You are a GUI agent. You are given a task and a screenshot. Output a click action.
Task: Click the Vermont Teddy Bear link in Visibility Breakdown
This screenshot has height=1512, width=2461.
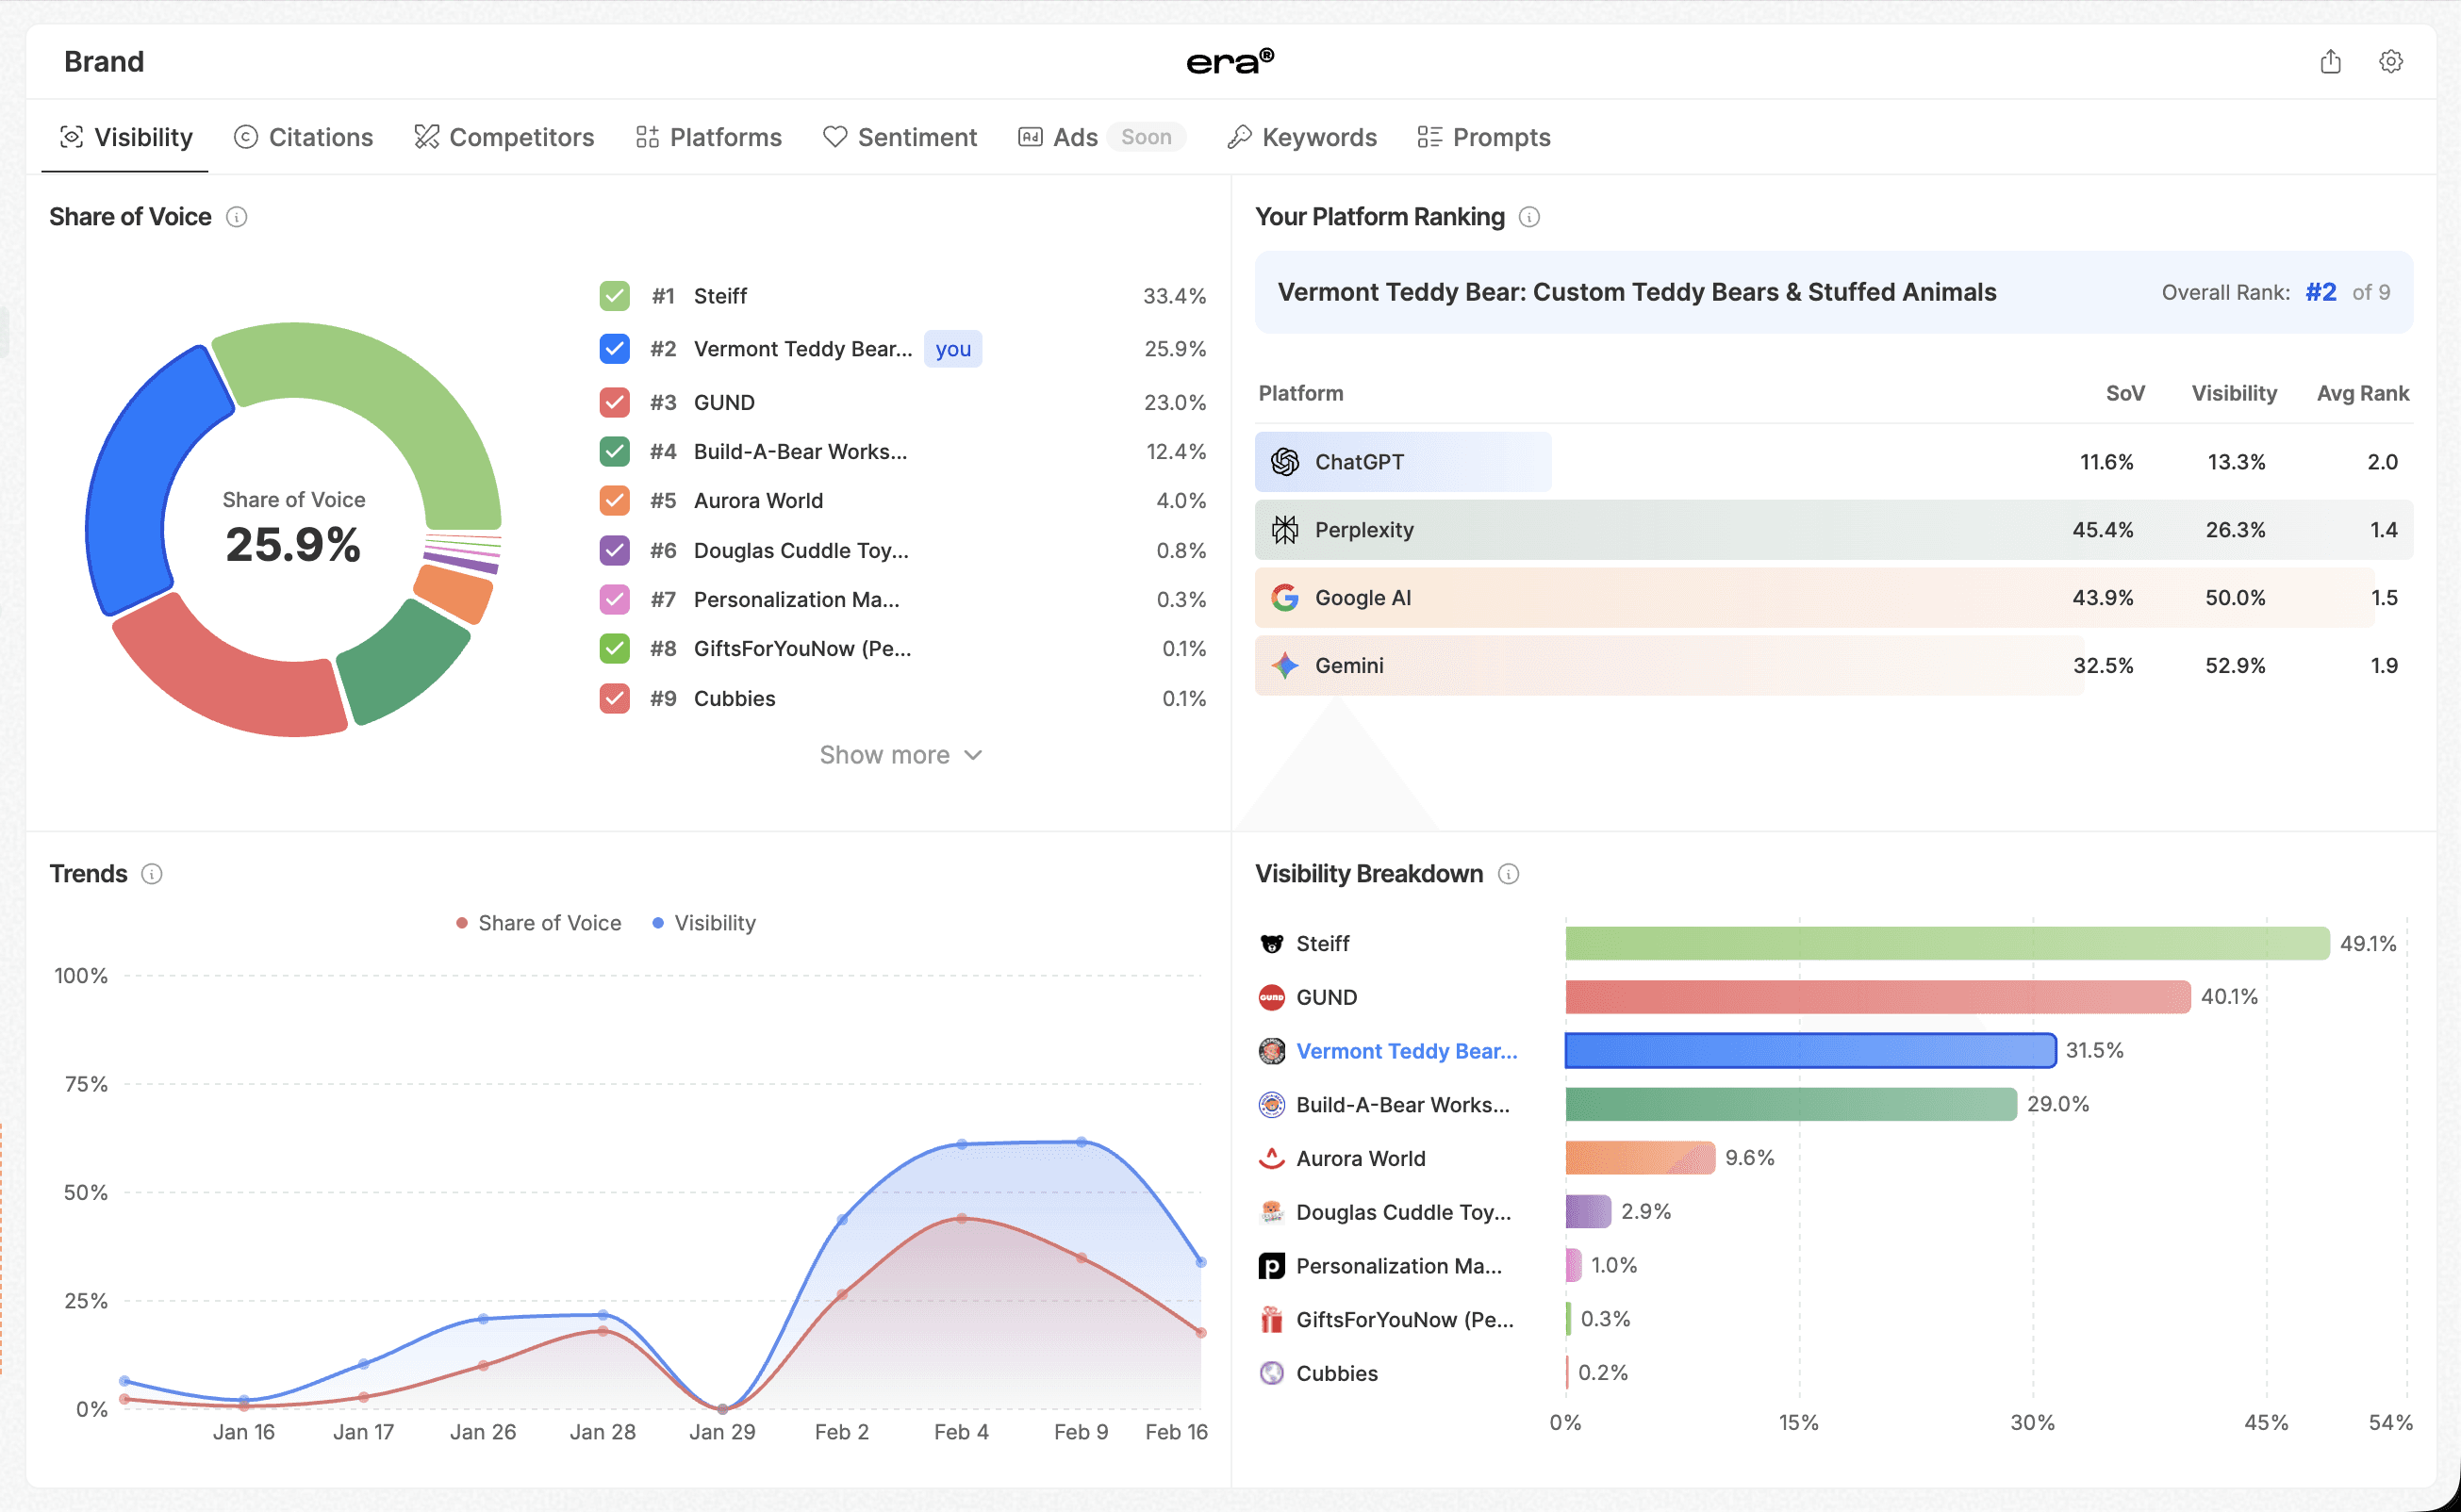1406,1051
